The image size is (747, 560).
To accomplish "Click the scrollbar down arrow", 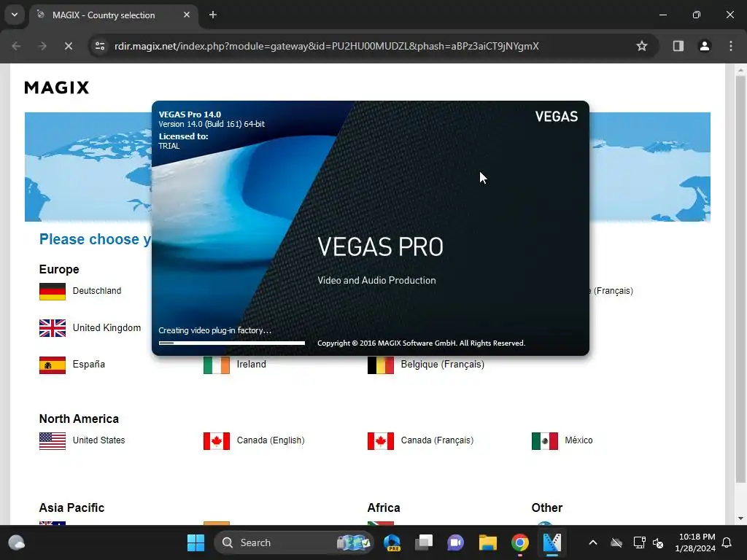I will (x=740, y=518).
